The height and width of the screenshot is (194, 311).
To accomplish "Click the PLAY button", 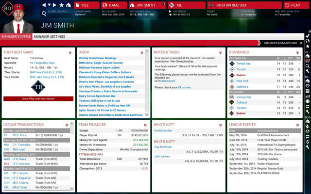I will 294,5.
